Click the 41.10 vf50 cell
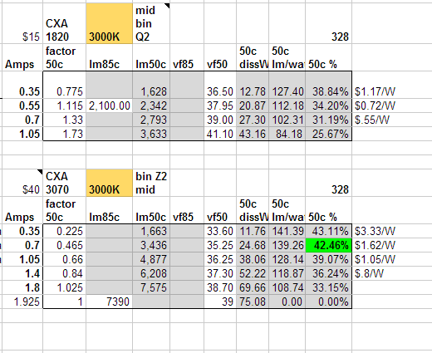This screenshot has width=432, height=353. 220,134
